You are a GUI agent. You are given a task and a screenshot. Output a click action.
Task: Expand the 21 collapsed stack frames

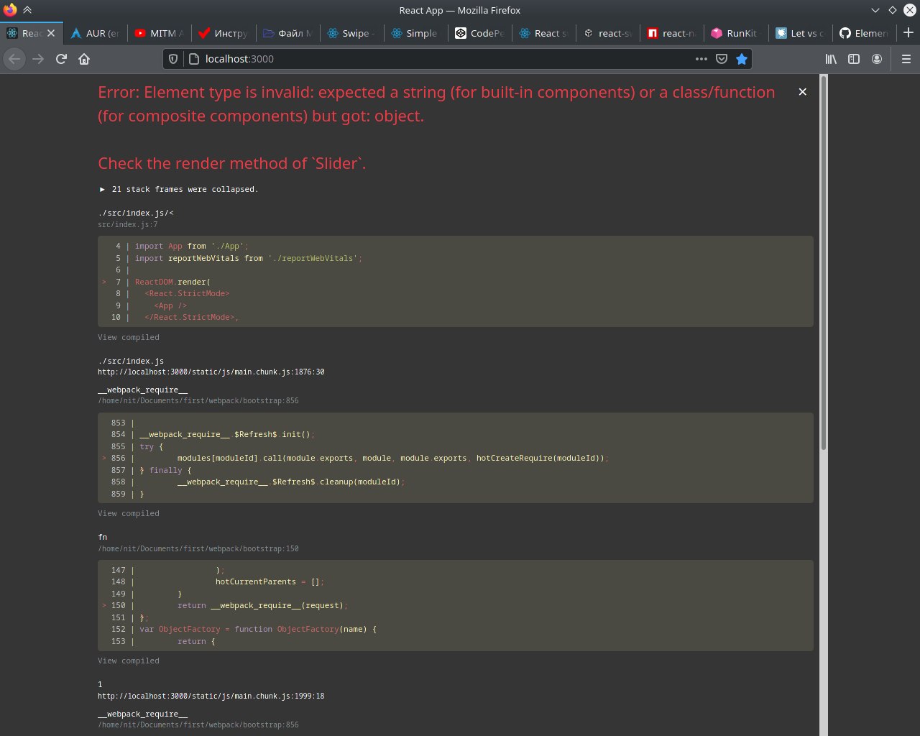[178, 189]
